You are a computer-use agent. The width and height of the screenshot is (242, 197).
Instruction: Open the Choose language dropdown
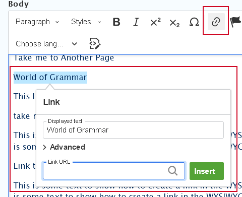pos(46,44)
